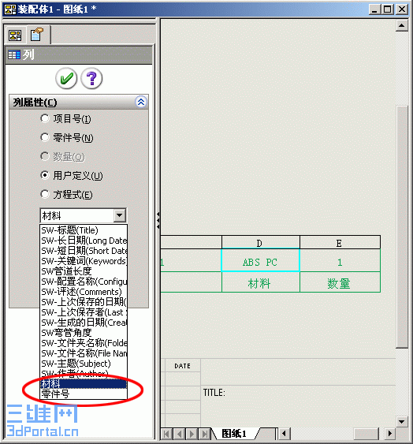Go to last sheet navigation arrow

[x=204, y=434]
